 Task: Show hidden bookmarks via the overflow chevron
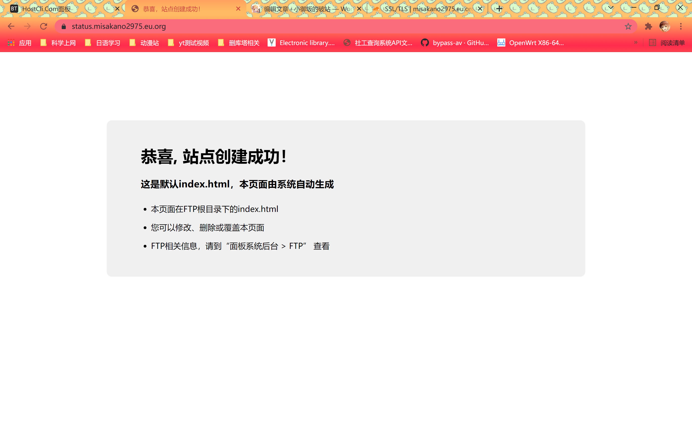(636, 42)
